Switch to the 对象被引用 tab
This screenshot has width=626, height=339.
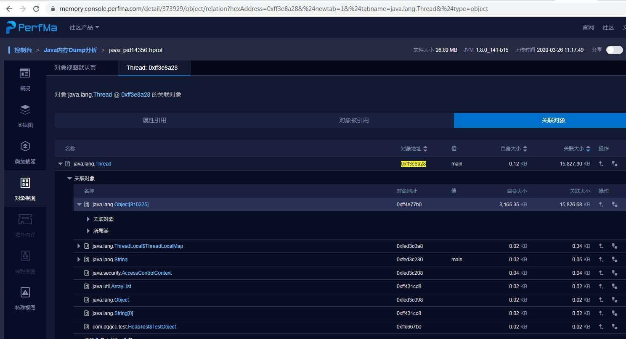click(354, 120)
